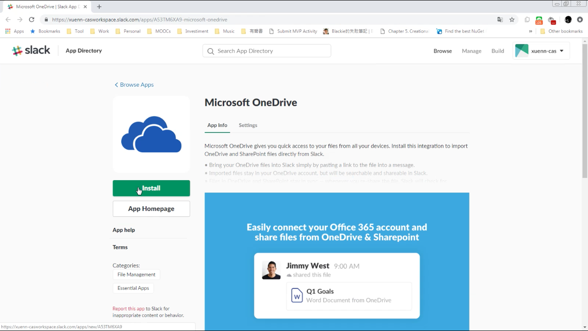
Task: Open the Chrome menu icon at far right
Action: pos(580,20)
